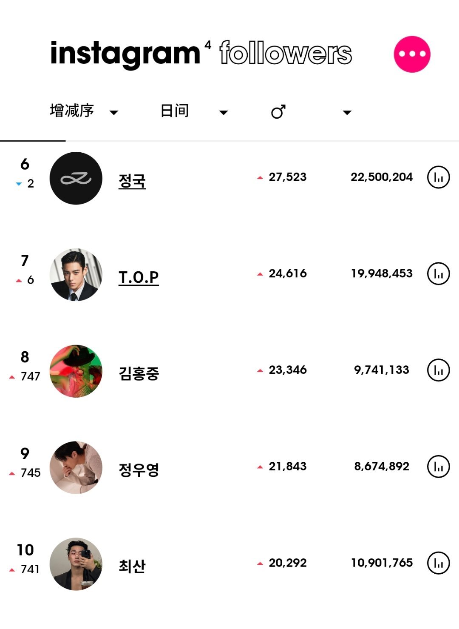Viewport: 459px width, 629px height.
Task: Open 정국's black logo avatar
Action: click(76, 178)
